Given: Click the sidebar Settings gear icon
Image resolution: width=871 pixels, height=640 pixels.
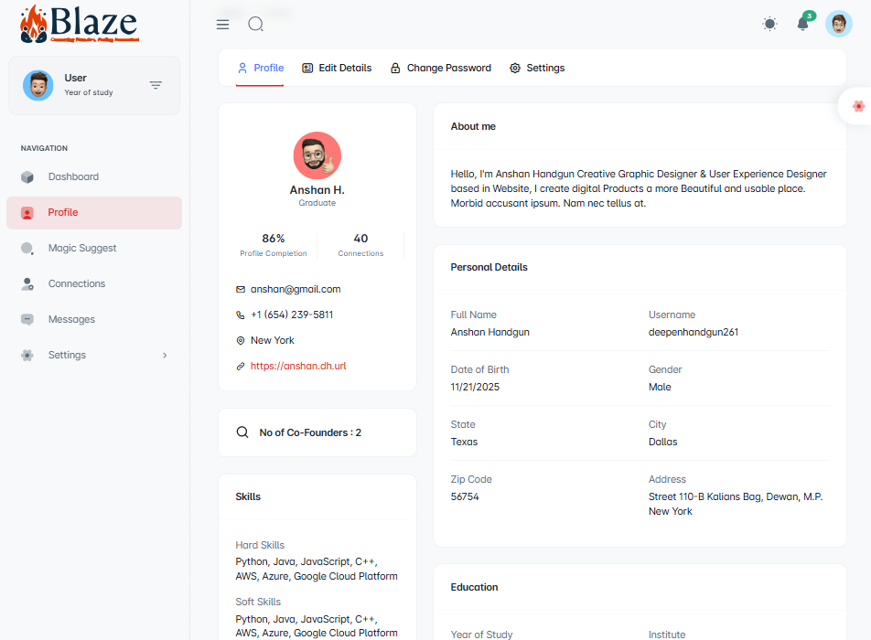Looking at the screenshot, I should point(27,356).
